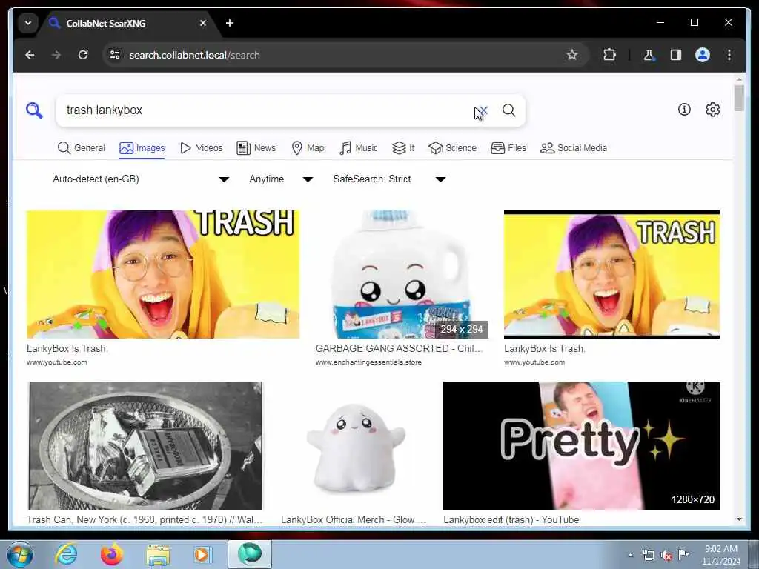The width and height of the screenshot is (759, 569).
Task: Focus the search box containing trash lankybox
Action: tap(266, 110)
